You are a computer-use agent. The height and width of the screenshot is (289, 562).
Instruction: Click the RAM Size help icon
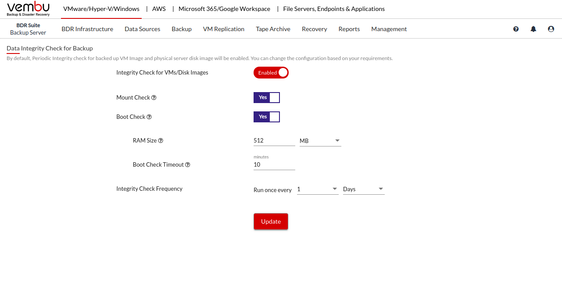(x=161, y=141)
